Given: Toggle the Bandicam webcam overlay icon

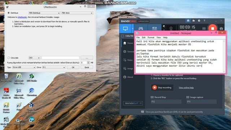Looking at the screenshot, I should [x=171, y=28].
